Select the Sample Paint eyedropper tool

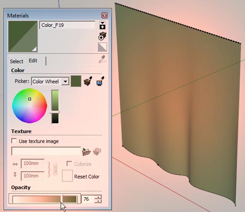tap(102, 59)
